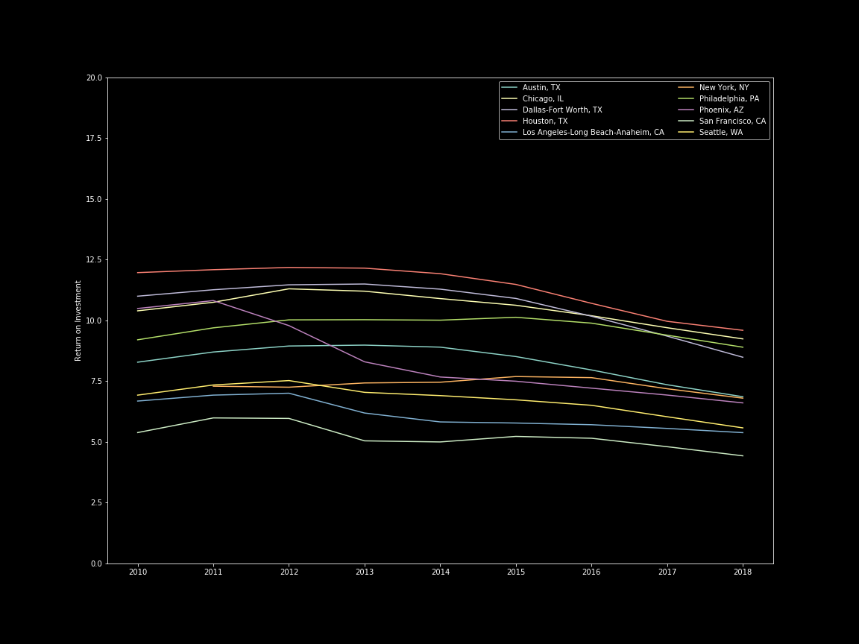The image size is (859, 644).
Task: Click the 2010 x-axis tick label
Action: coord(138,572)
